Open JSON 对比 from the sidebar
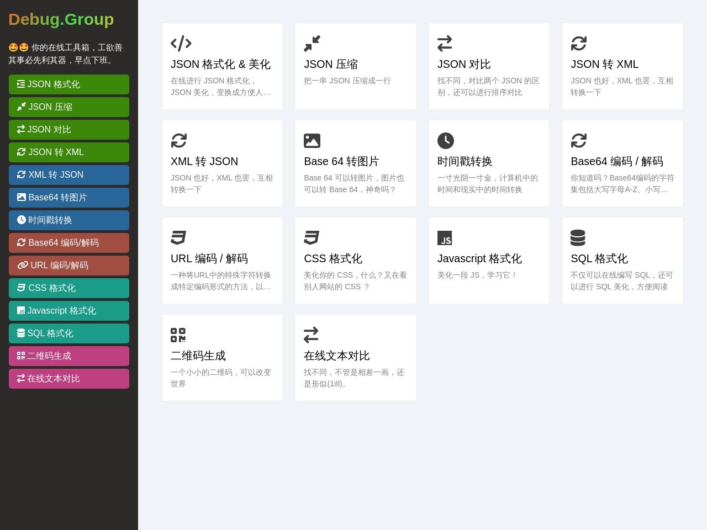Screen dimensions: 707x530 [69, 130]
